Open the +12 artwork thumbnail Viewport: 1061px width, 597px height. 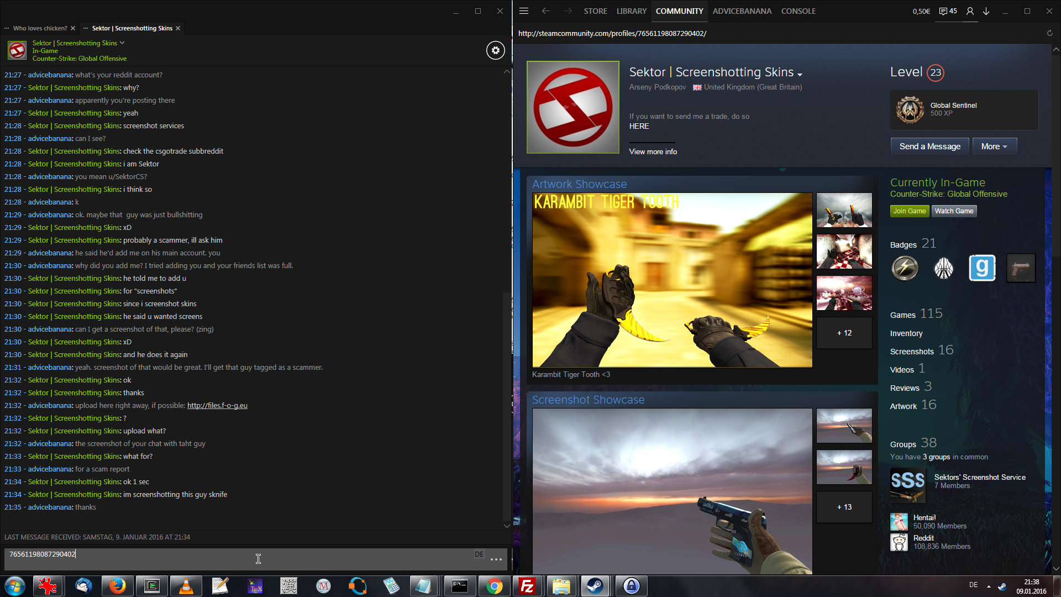click(x=844, y=333)
